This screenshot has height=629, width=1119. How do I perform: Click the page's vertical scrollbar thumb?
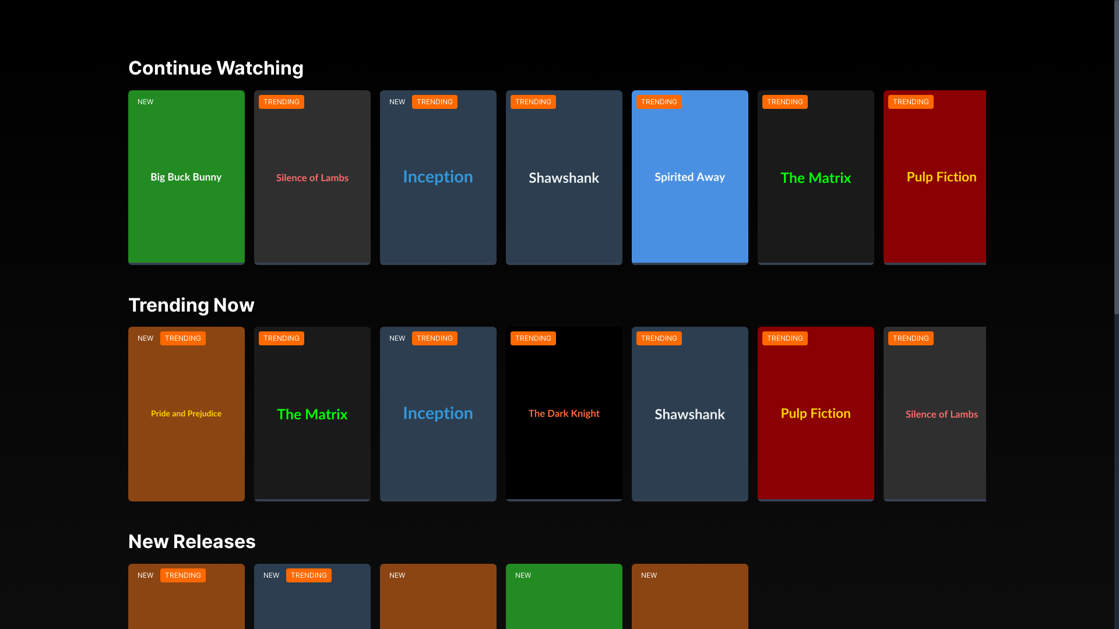(1116, 157)
